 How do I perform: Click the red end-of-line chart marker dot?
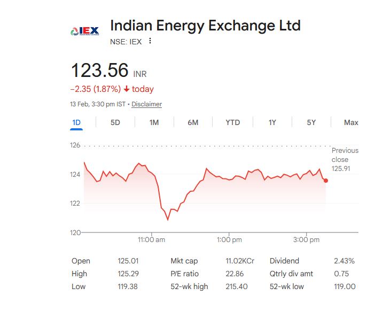326,181
